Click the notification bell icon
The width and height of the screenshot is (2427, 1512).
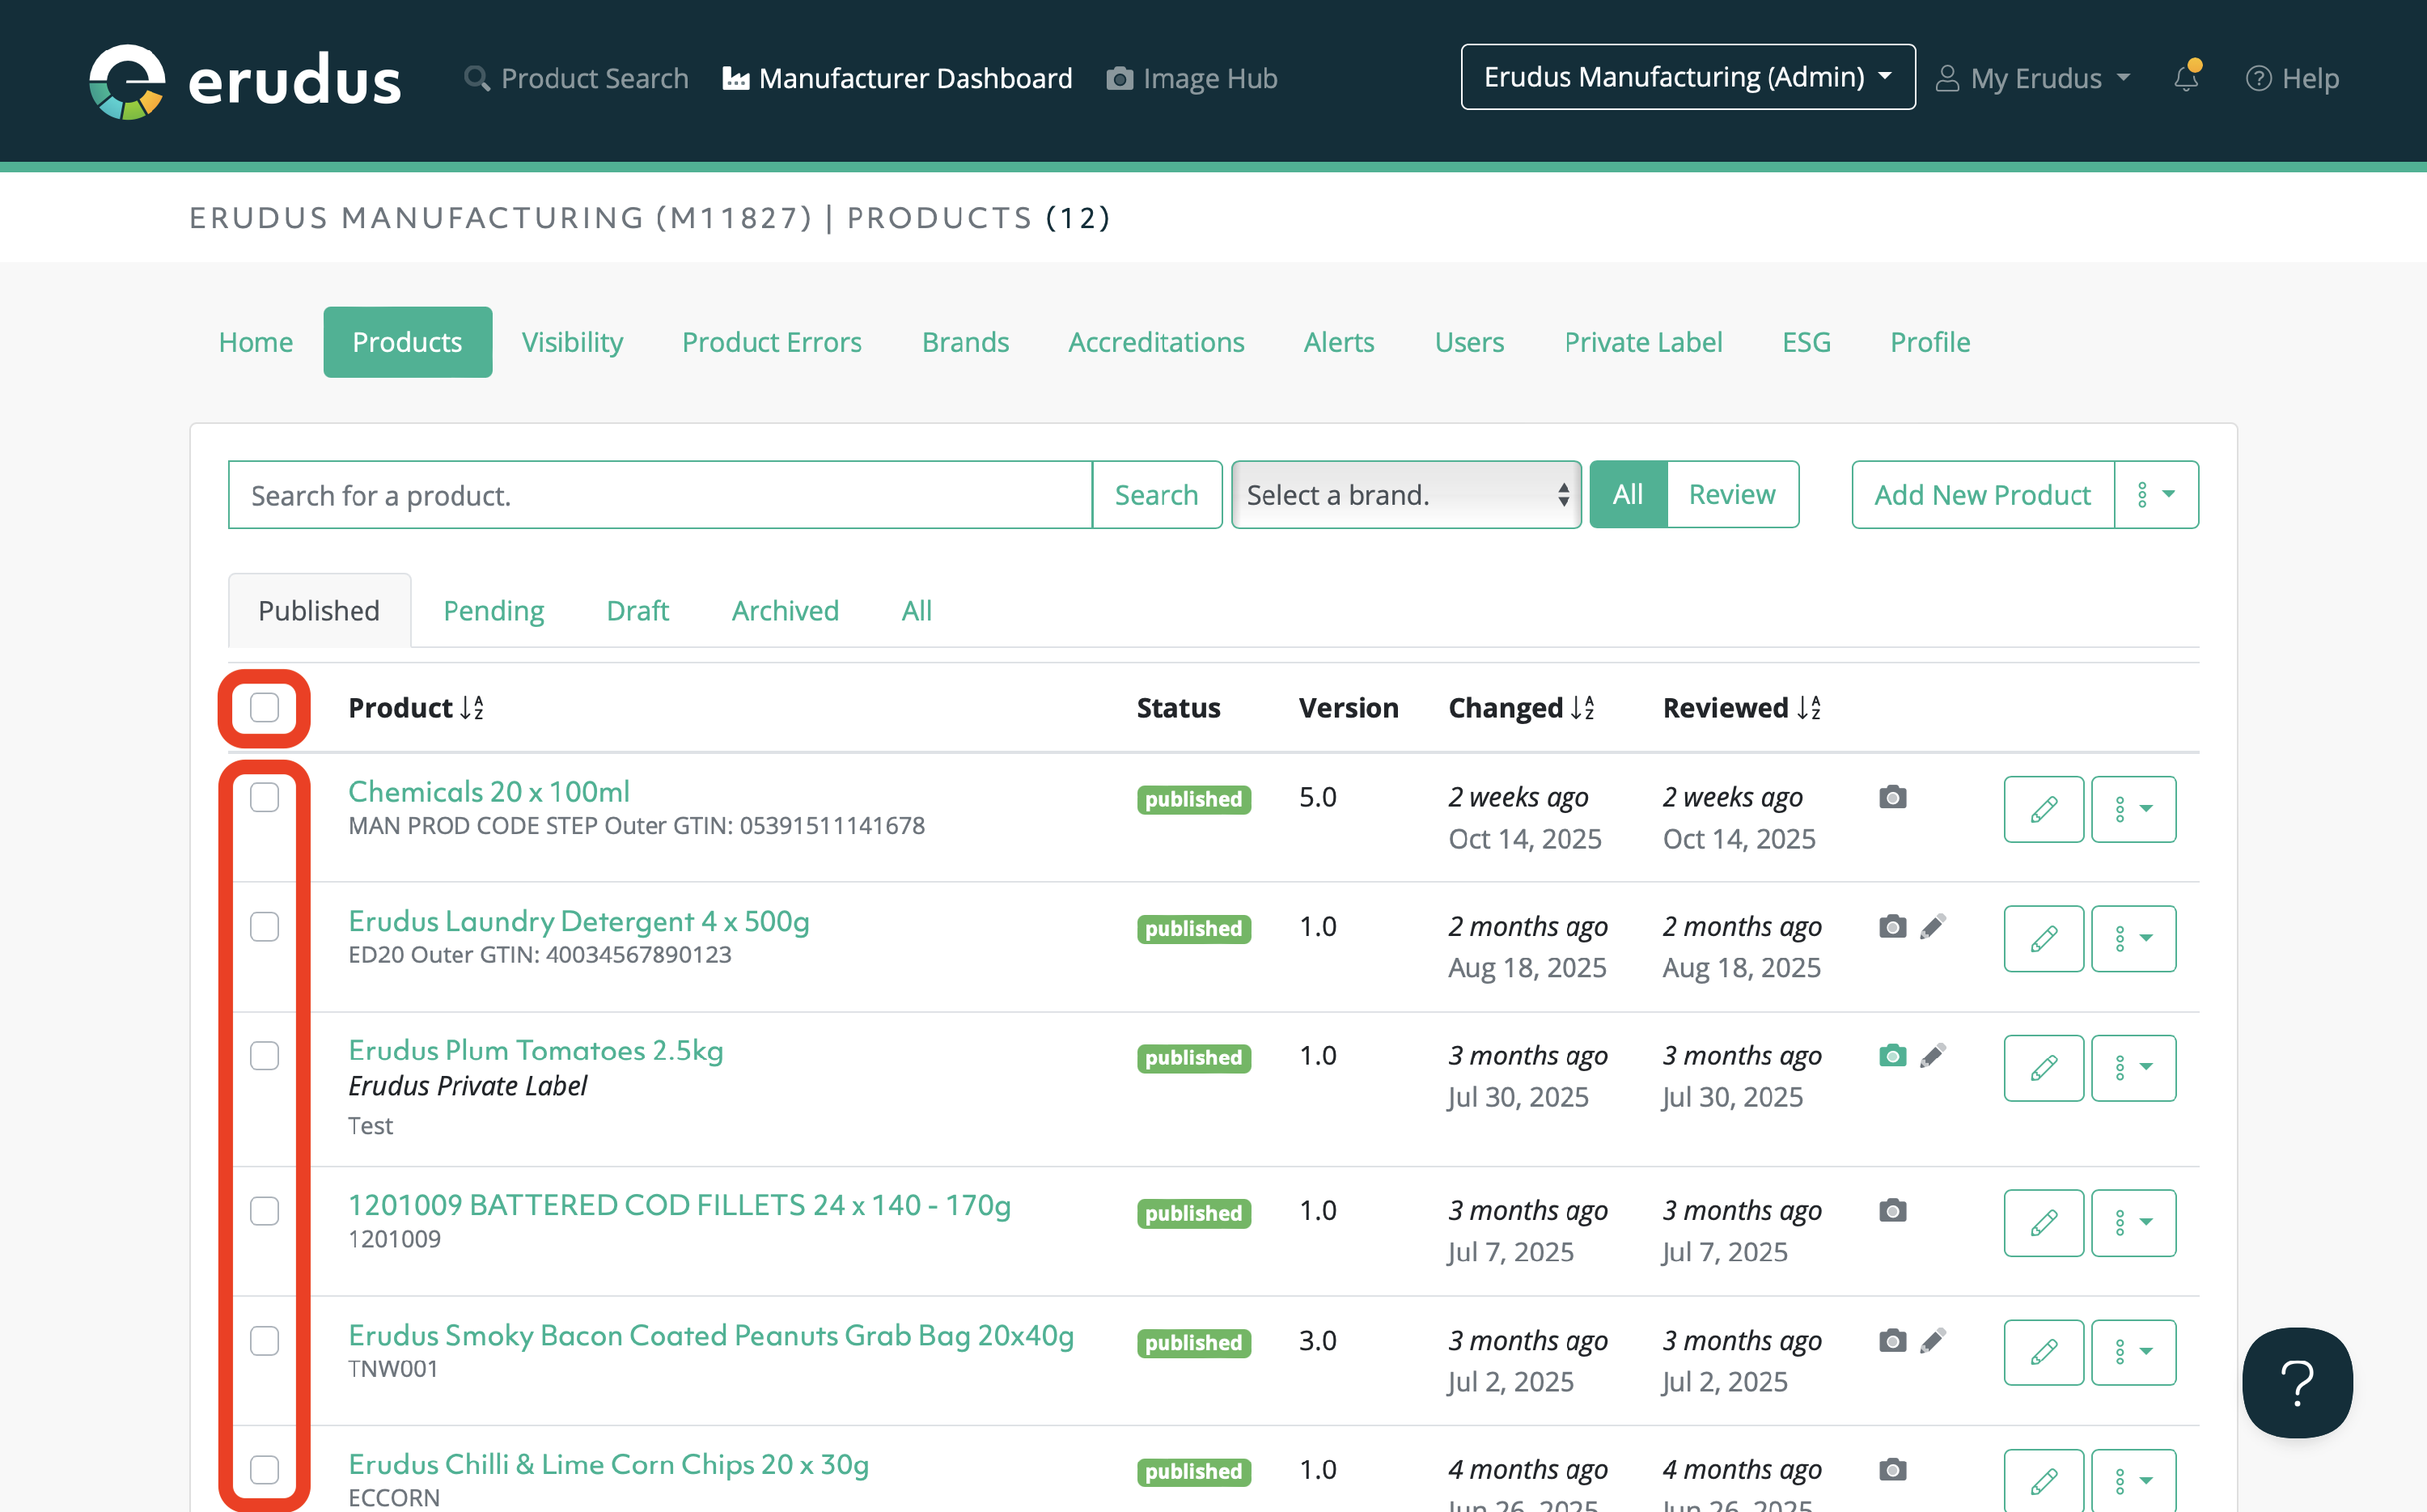click(x=2186, y=78)
